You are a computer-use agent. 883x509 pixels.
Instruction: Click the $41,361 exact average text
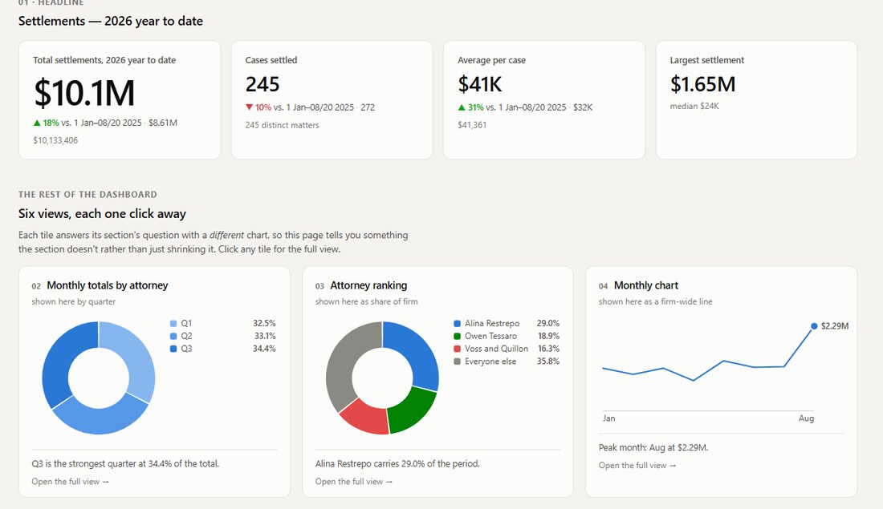[472, 125]
